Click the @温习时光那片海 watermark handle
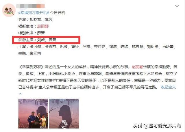The image size is (185, 132). coord(162,126)
